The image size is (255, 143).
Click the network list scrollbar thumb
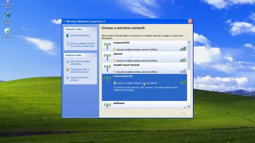[188, 57]
